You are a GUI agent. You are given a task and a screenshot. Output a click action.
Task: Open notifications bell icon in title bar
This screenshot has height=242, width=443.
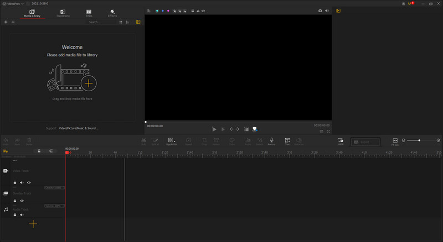tap(411, 3)
